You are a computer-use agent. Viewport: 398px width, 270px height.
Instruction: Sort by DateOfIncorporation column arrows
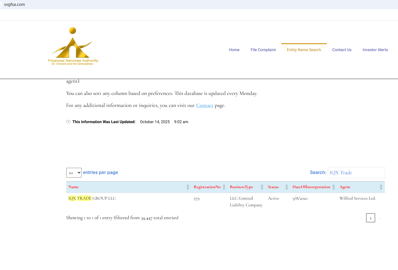pyautogui.click(x=333, y=187)
